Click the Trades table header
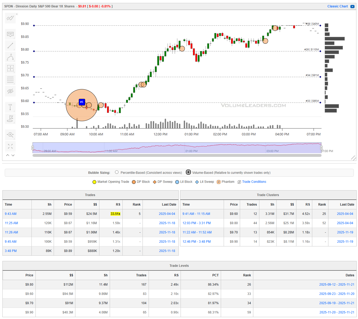The image size is (358, 319). pyautogui.click(x=90, y=195)
